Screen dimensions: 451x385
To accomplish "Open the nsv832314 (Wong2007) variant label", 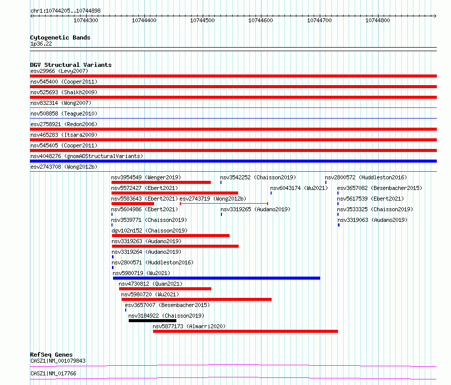I will pos(61,103).
